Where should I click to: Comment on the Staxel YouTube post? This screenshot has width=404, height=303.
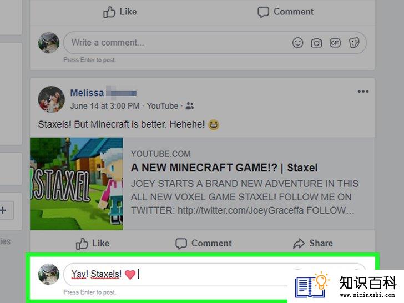(203, 243)
